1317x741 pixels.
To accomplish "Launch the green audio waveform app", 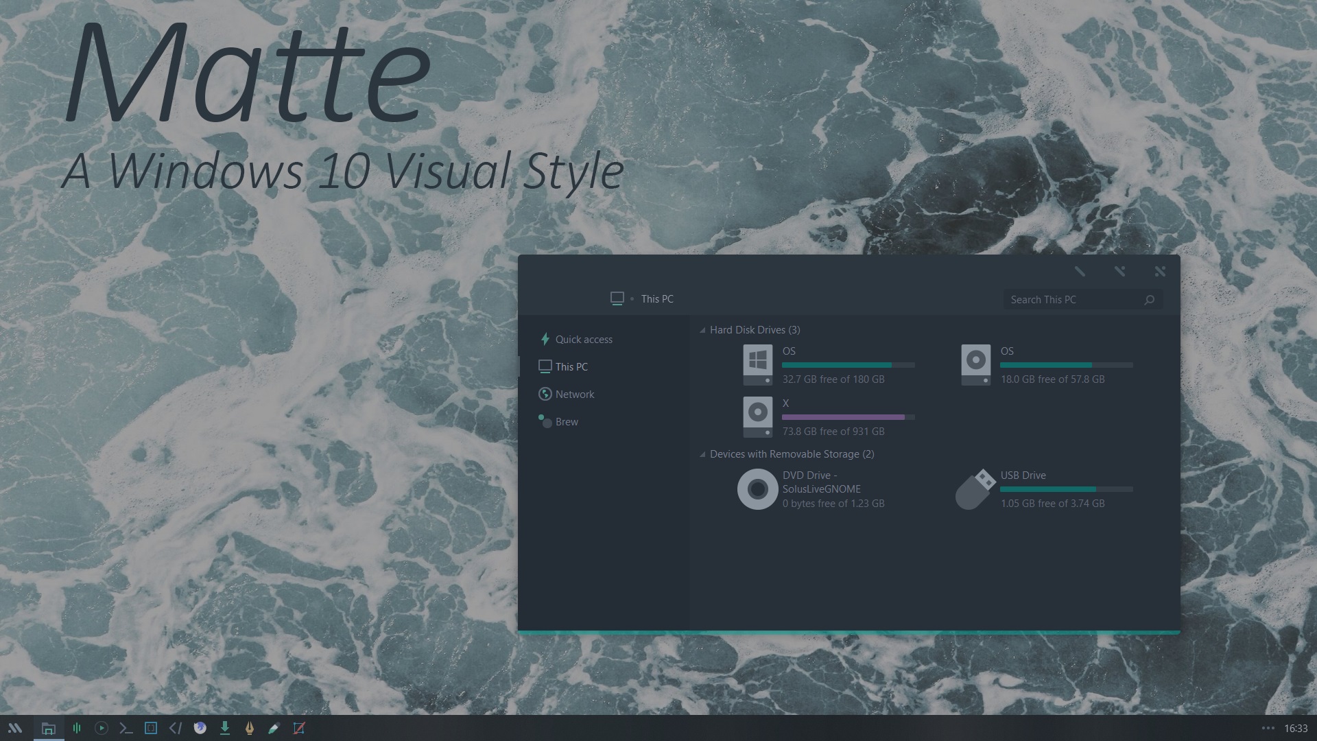I will pyautogui.click(x=77, y=728).
